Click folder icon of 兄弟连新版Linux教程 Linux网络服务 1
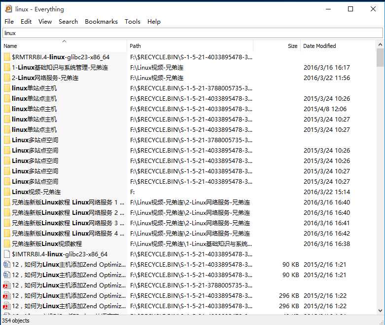 tap(7, 202)
